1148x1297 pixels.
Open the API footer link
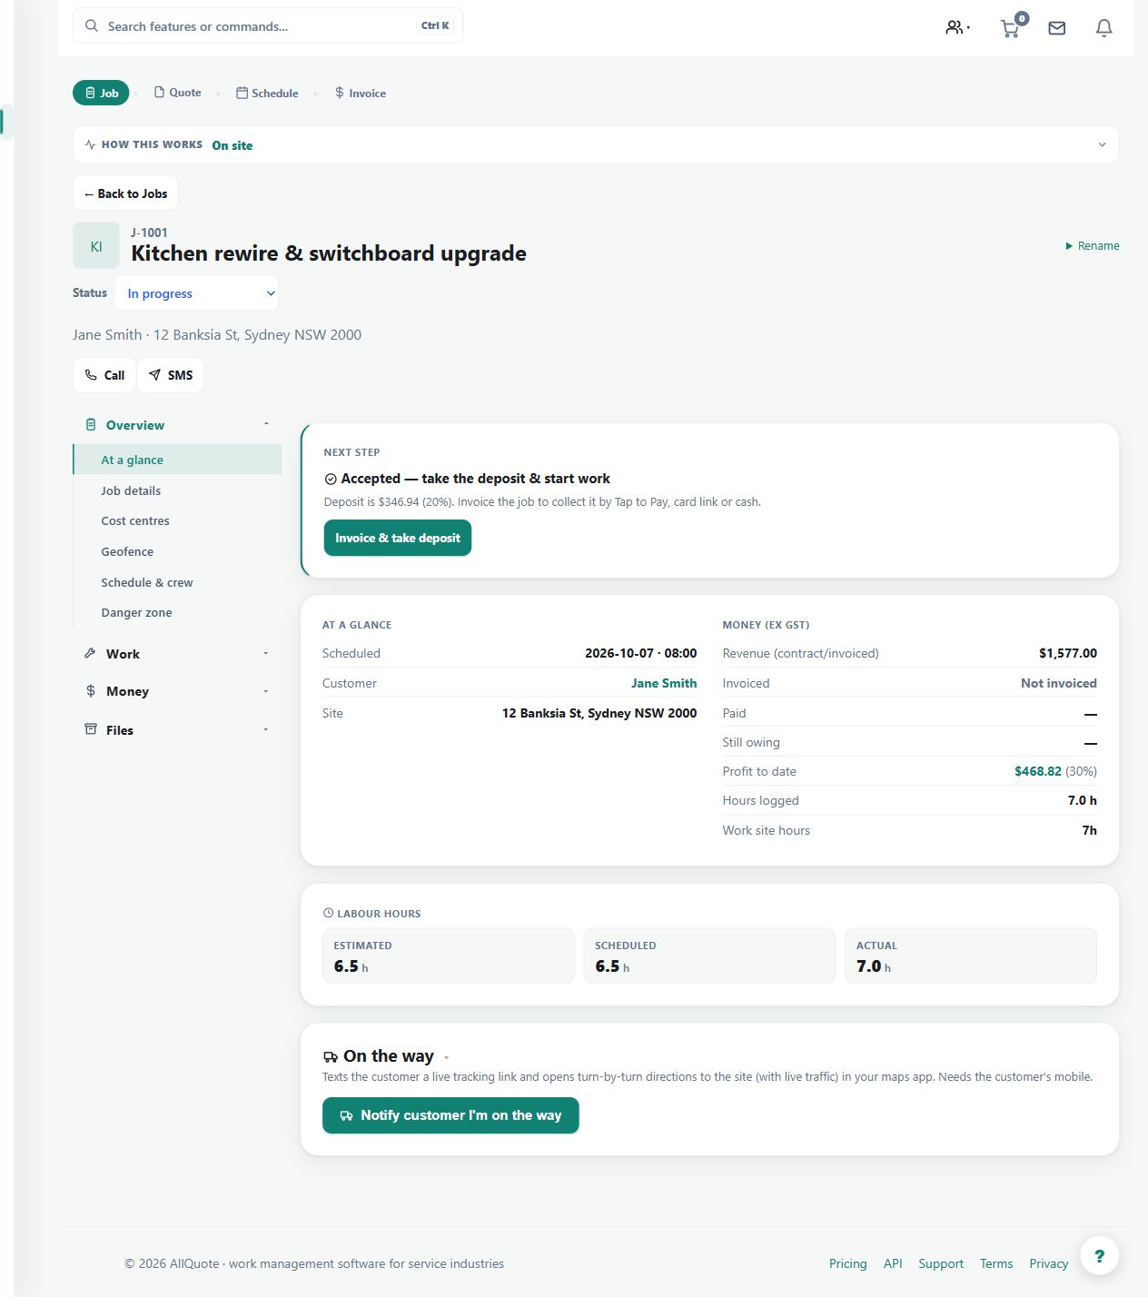pos(893,1263)
